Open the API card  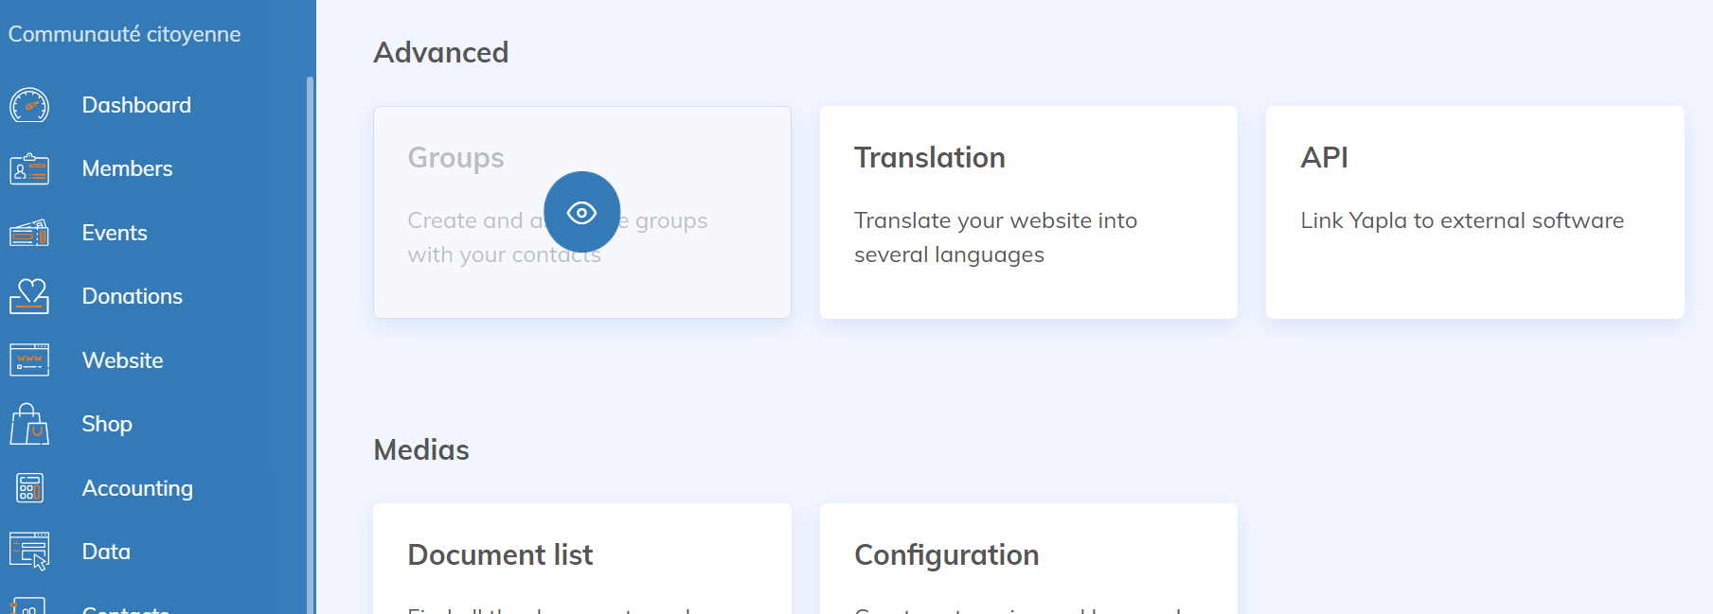(1474, 212)
